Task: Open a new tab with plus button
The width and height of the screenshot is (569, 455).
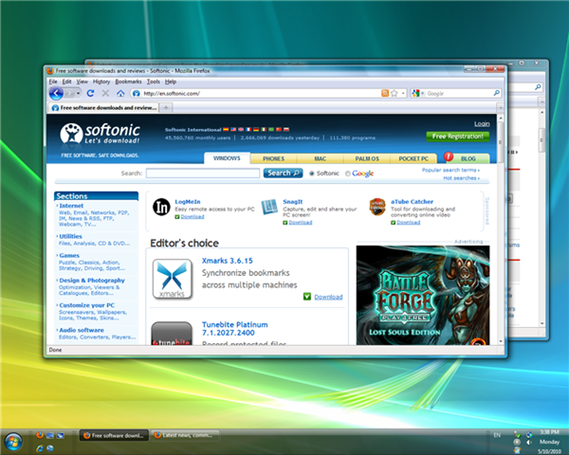Action: click(166, 108)
